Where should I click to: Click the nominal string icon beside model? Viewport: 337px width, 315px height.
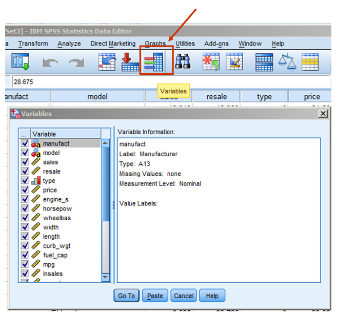tap(36, 153)
